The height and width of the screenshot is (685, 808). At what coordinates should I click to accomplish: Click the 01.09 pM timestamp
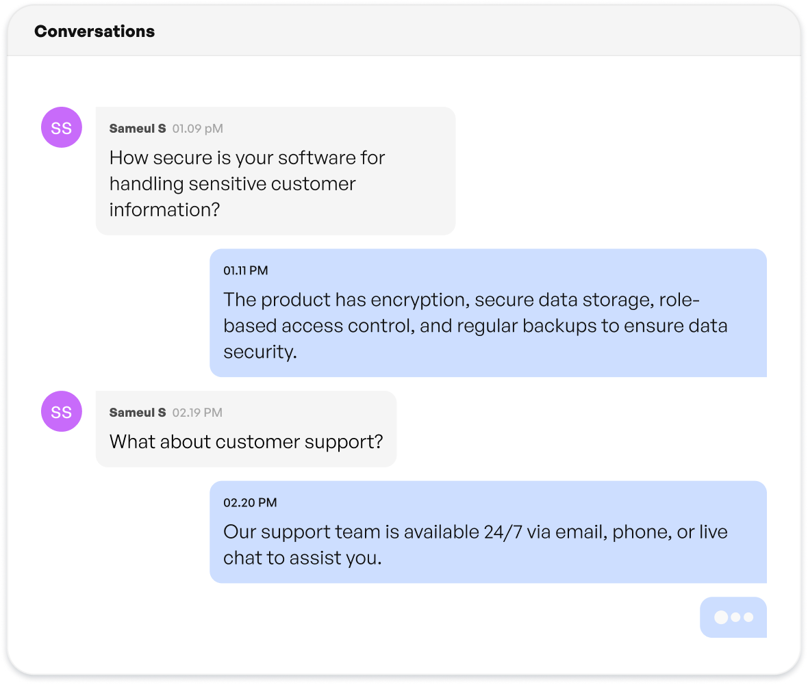[x=197, y=129]
